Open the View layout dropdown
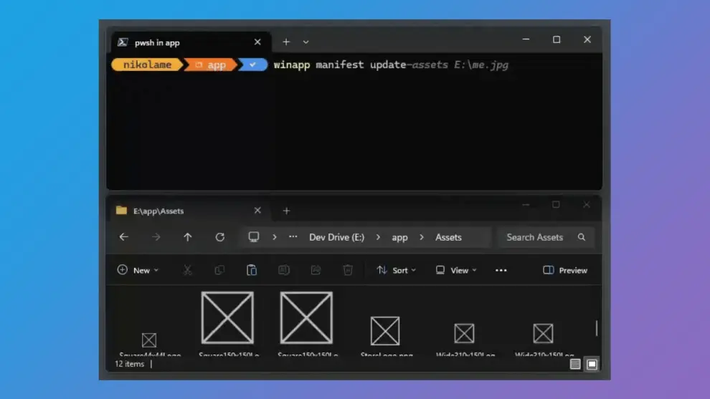Image resolution: width=710 pixels, height=399 pixels. click(x=456, y=270)
